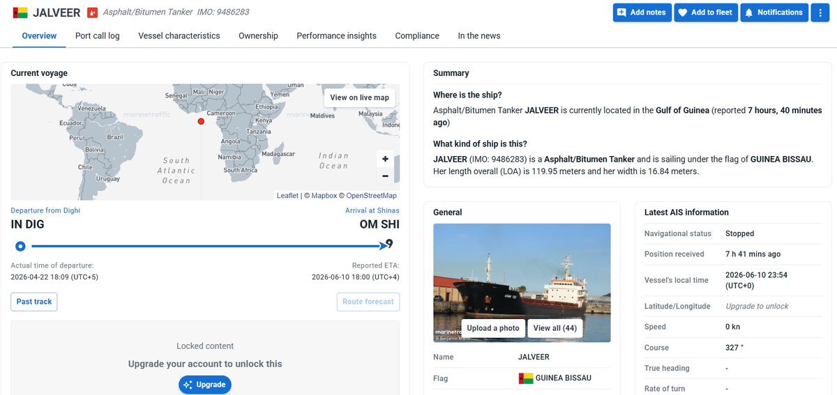Screen dimensions: 837x395
Task: Click Upload a photo button
Action: (493, 328)
